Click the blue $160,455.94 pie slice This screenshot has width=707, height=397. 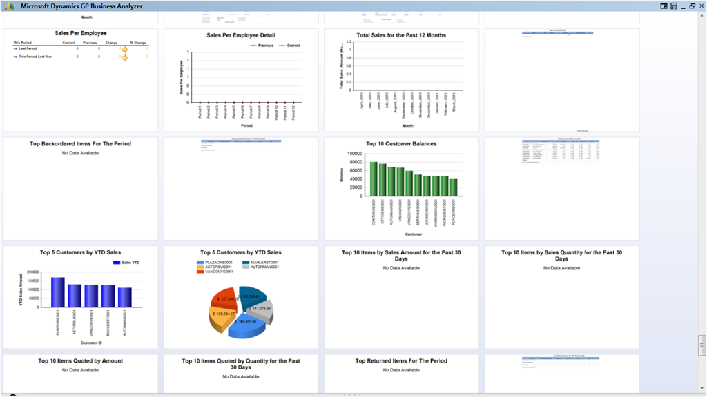[x=246, y=325]
